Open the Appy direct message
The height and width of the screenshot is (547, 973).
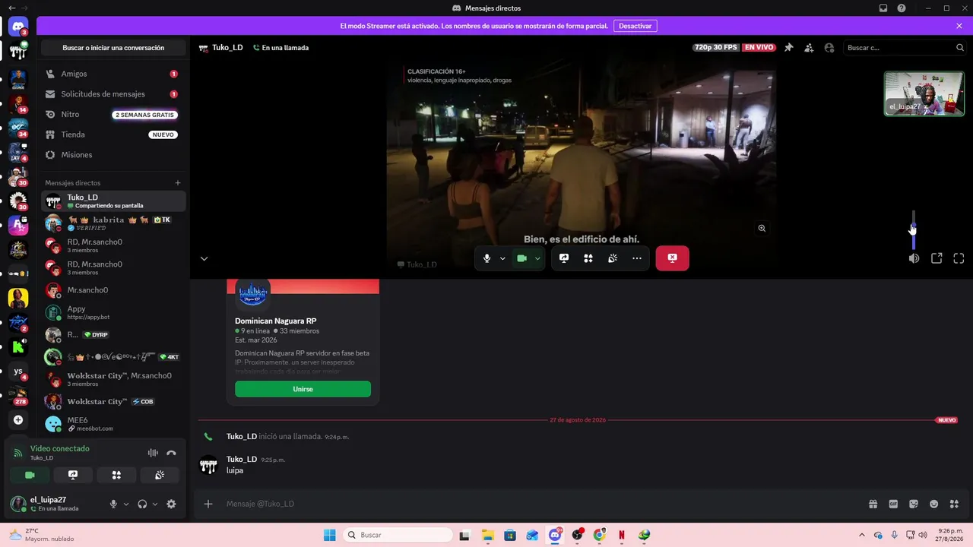click(x=113, y=312)
